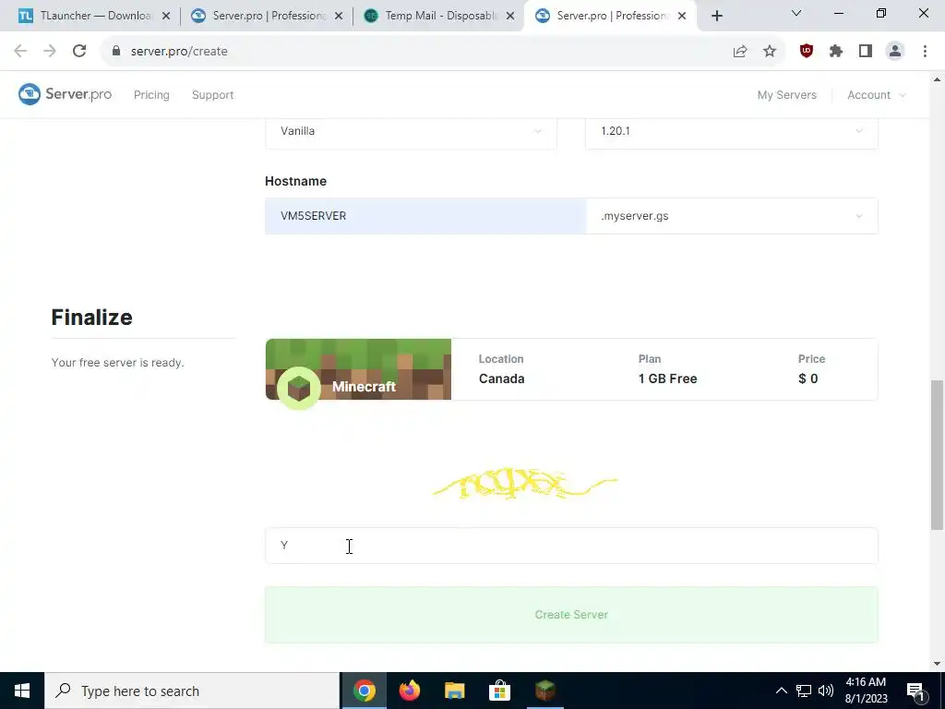Viewport: 945px width, 709px height.
Task: Click the yellow captcha image
Action: click(525, 484)
